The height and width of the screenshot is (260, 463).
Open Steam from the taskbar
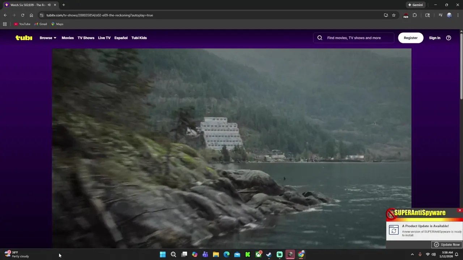pyautogui.click(x=269, y=255)
